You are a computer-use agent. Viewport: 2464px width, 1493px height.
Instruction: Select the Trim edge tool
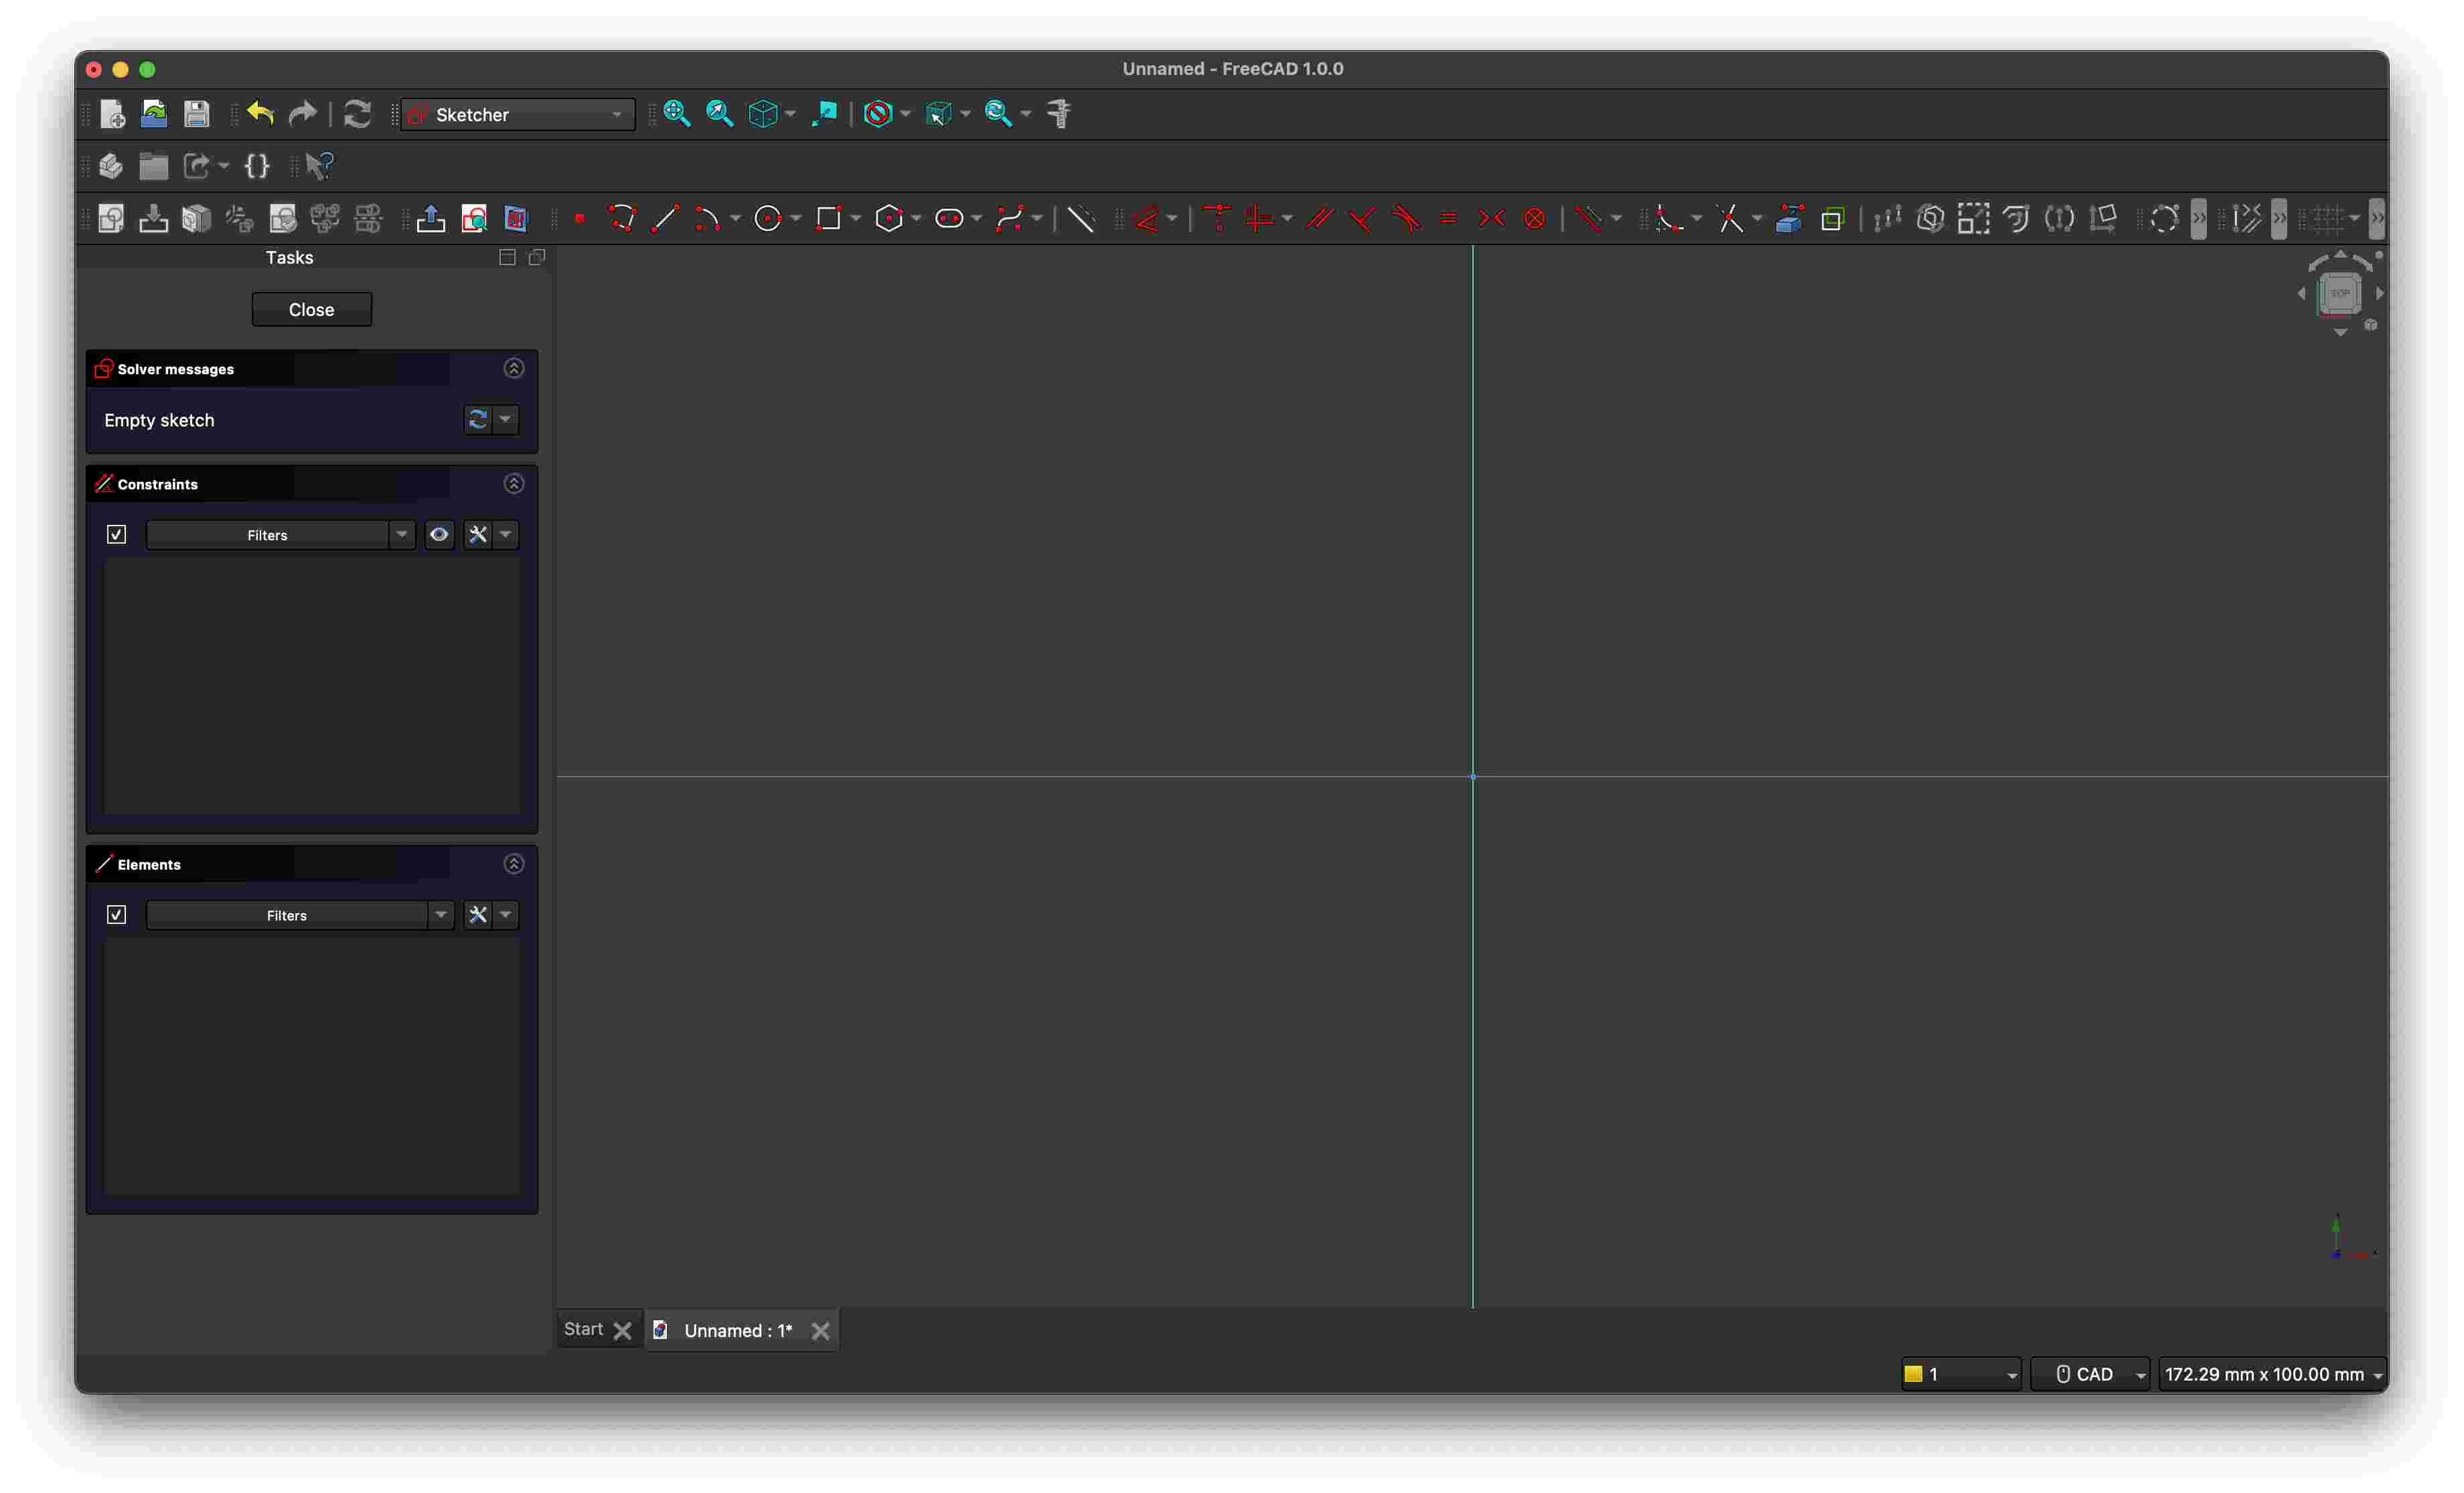click(1730, 218)
